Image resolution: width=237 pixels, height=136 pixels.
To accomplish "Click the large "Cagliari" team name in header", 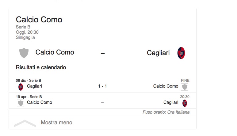I will point(158,53).
